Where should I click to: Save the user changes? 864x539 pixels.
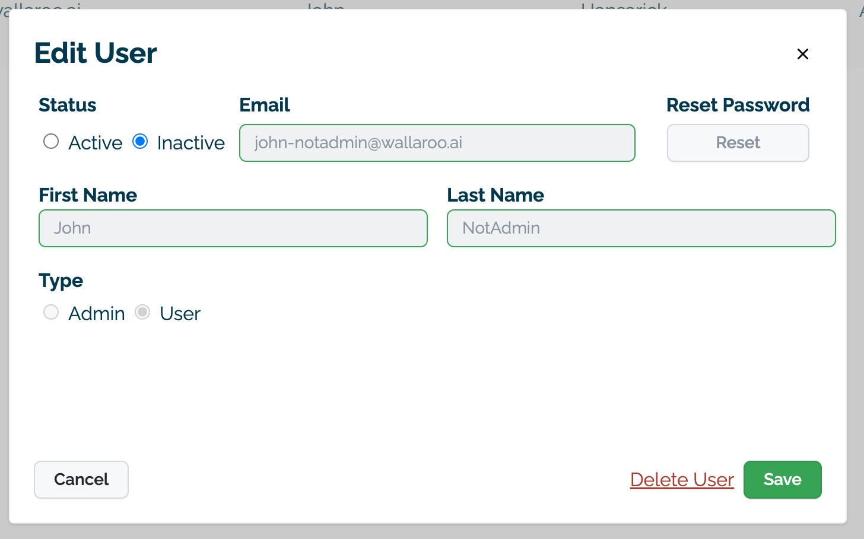point(782,480)
